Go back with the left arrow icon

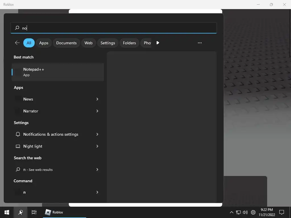pyautogui.click(x=17, y=43)
